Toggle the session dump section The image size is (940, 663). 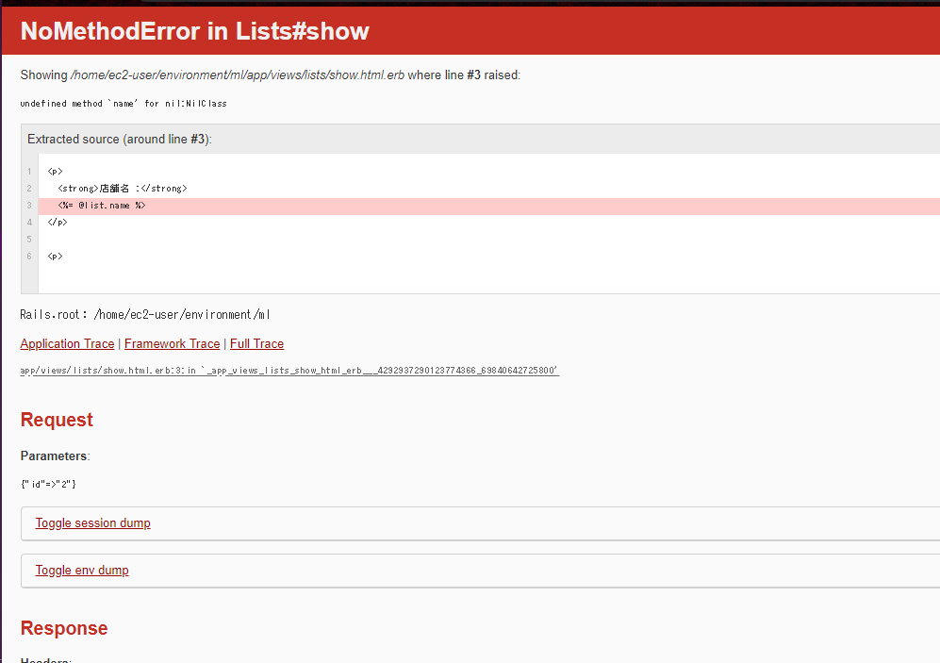(x=92, y=522)
